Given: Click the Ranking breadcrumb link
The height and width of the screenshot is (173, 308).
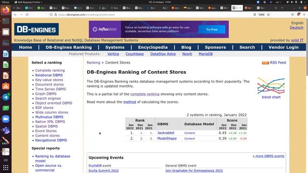Looking at the screenshot, I should pos(93,62).
